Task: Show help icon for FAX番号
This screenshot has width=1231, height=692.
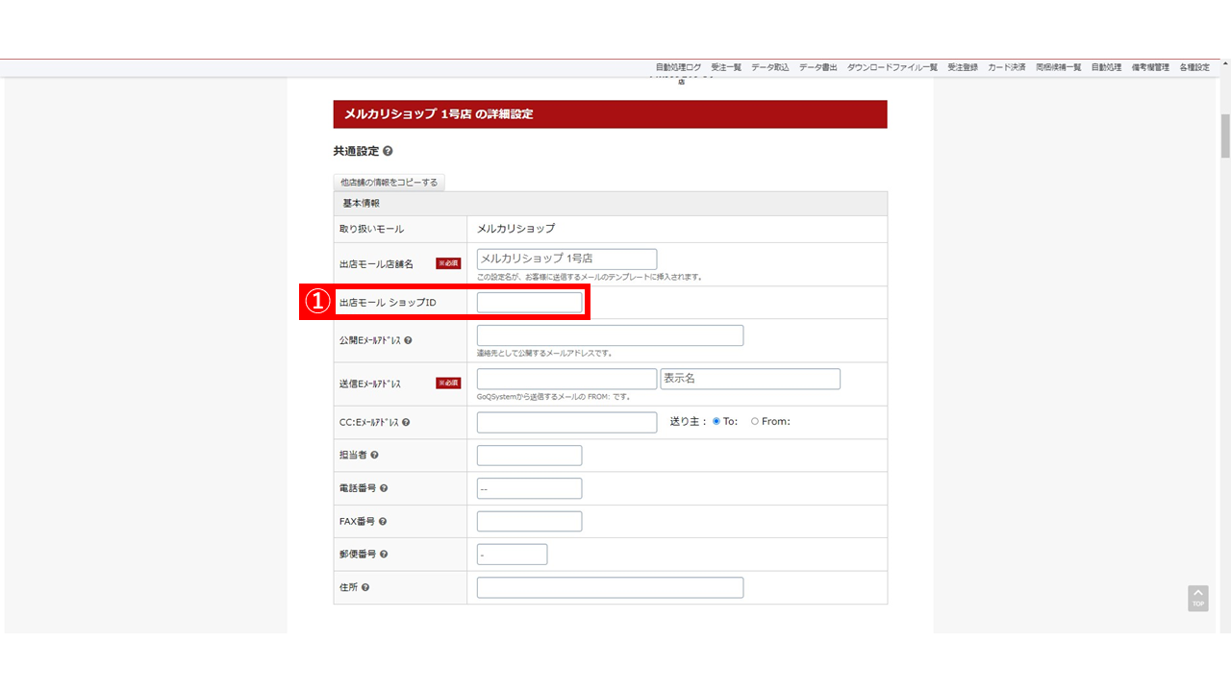Action: coord(384,521)
